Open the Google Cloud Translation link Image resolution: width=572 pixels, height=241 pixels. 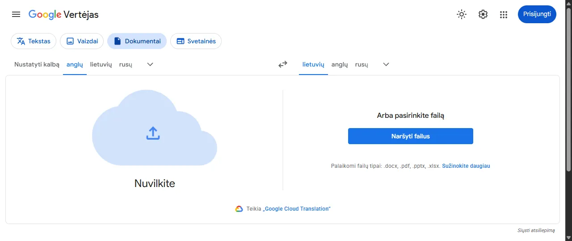pyautogui.click(x=297, y=209)
